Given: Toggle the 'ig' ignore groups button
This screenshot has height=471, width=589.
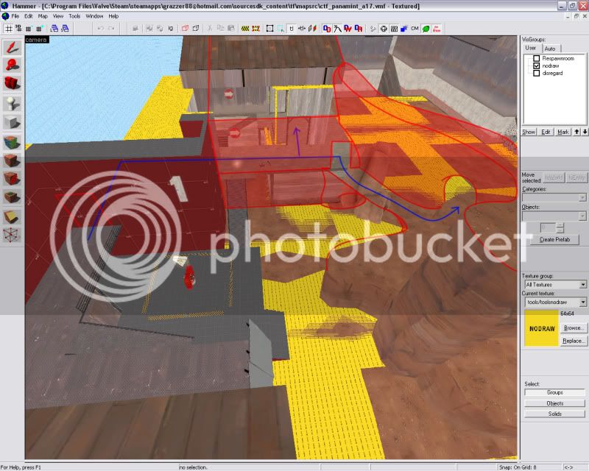Looking at the screenshot, I should (171, 29).
